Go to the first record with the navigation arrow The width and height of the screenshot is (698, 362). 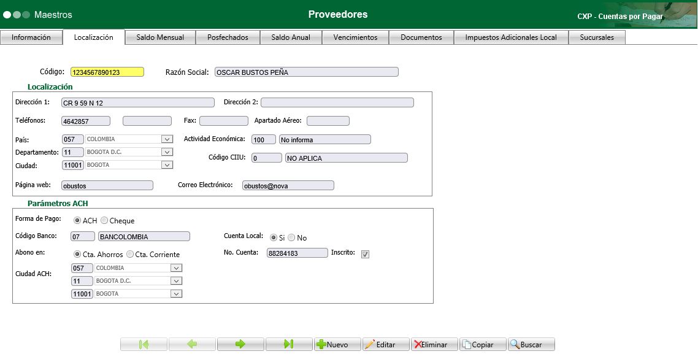coord(144,345)
